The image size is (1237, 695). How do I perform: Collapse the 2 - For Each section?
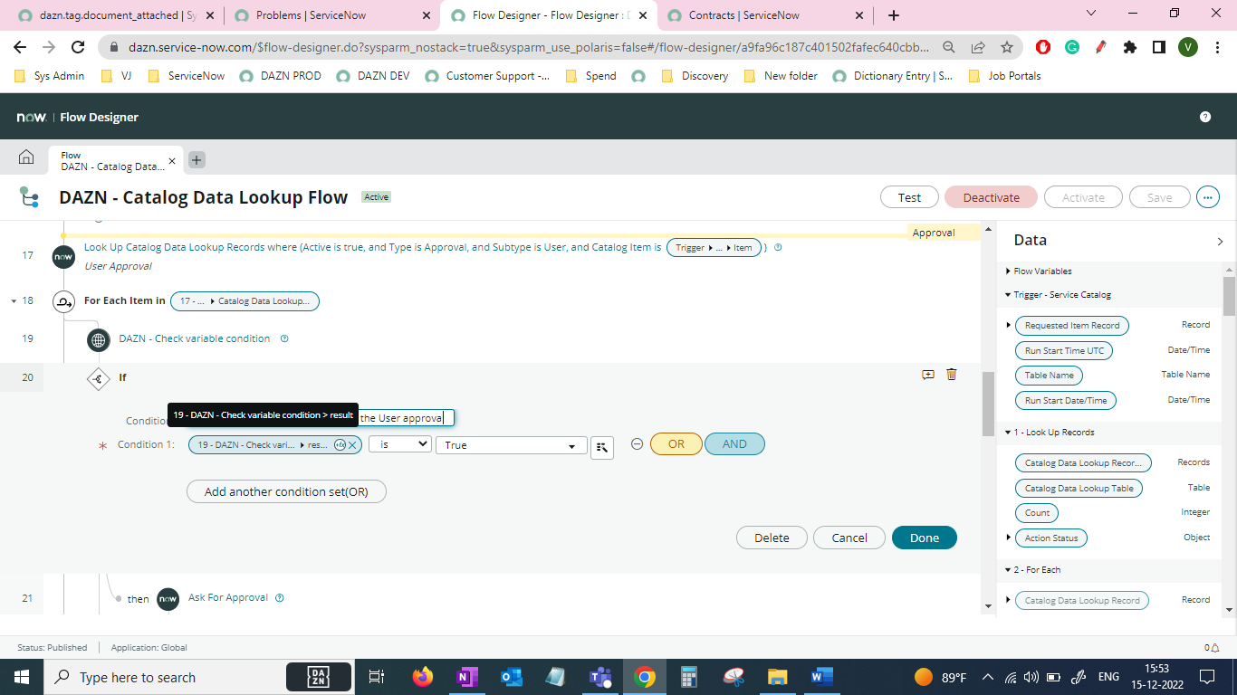coord(1008,570)
